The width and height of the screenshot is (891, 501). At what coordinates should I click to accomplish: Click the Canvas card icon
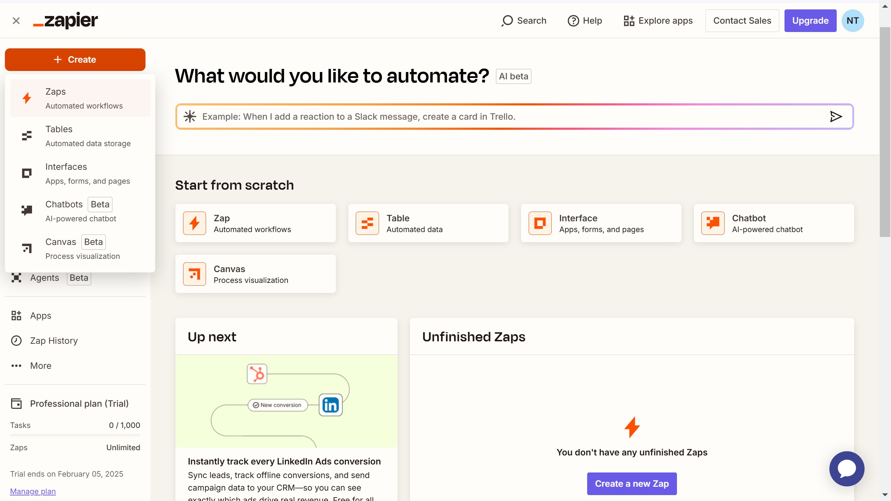click(195, 274)
